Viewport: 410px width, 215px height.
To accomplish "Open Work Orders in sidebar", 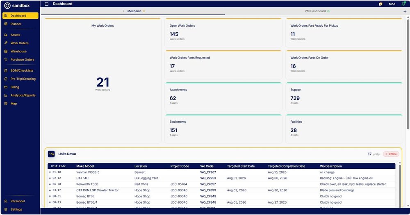I will coord(20,43).
